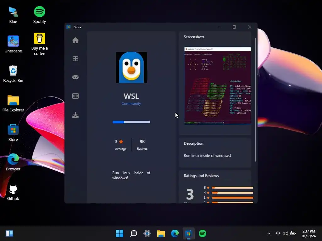
Task: Click the 4 star rating bar
Action: (x=232, y=193)
